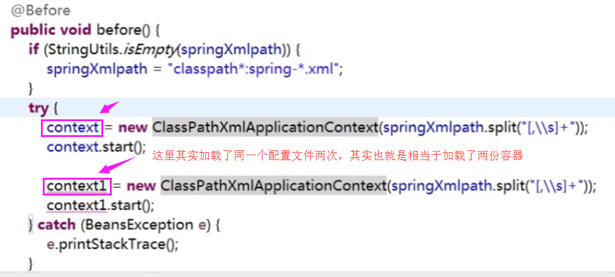The image size is (615, 277).
Task: Click the context.start() call
Action: [96, 147]
